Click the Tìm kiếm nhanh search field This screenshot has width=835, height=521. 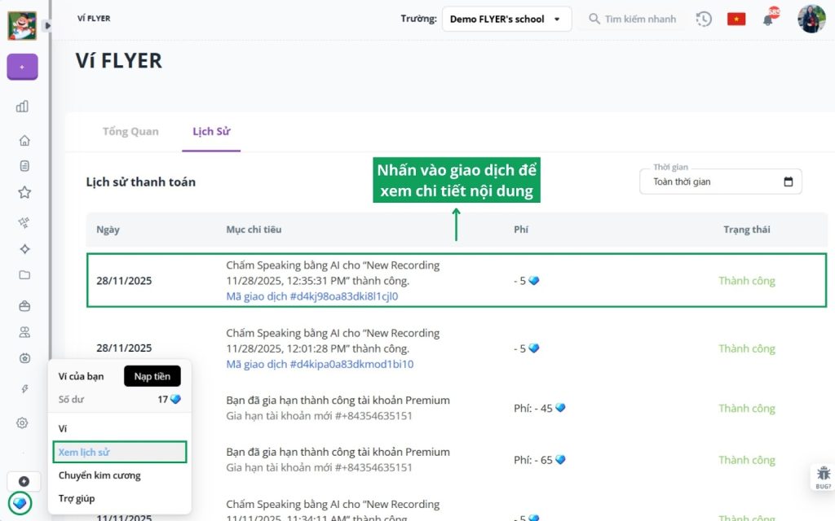click(x=633, y=19)
